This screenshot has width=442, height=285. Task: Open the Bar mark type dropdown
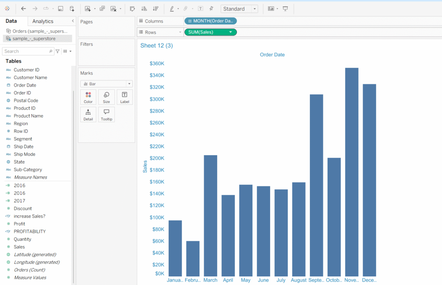[129, 84]
